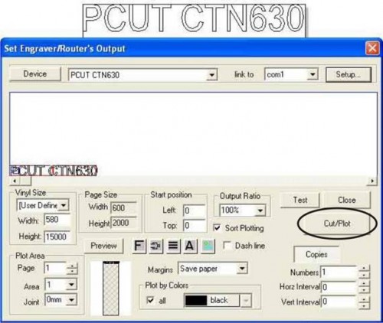This screenshot has height=323, width=383.
Task: Uncheck the 'all' Plot by Colors checkbox
Action: (150, 300)
